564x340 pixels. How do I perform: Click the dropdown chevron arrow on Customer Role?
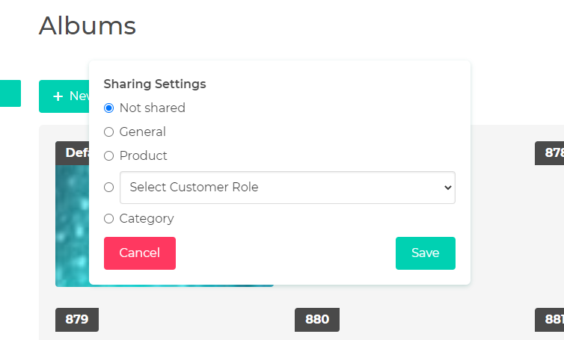(448, 188)
